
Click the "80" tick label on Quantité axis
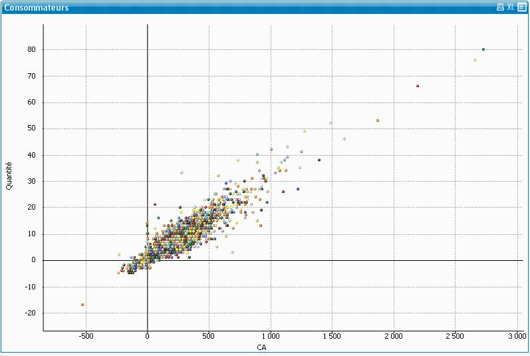(31, 49)
